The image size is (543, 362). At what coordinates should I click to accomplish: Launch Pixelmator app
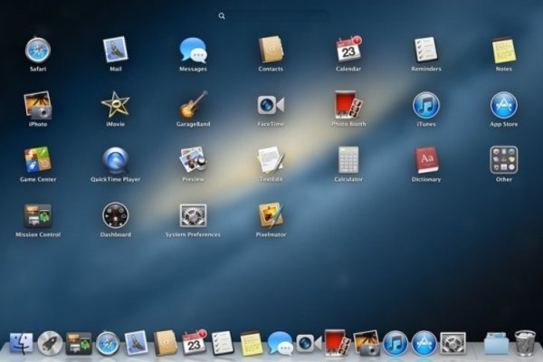271,215
